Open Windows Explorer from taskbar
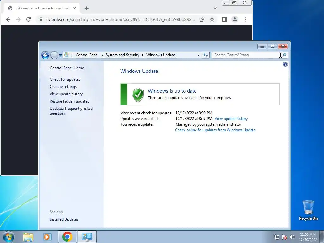Viewport: 324px width, 243px height. [28, 237]
